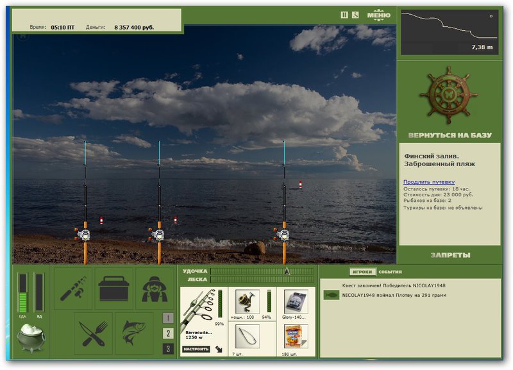The image size is (513, 370).
Task: Switch to the ИГРОКИ tab
Action: (362, 272)
